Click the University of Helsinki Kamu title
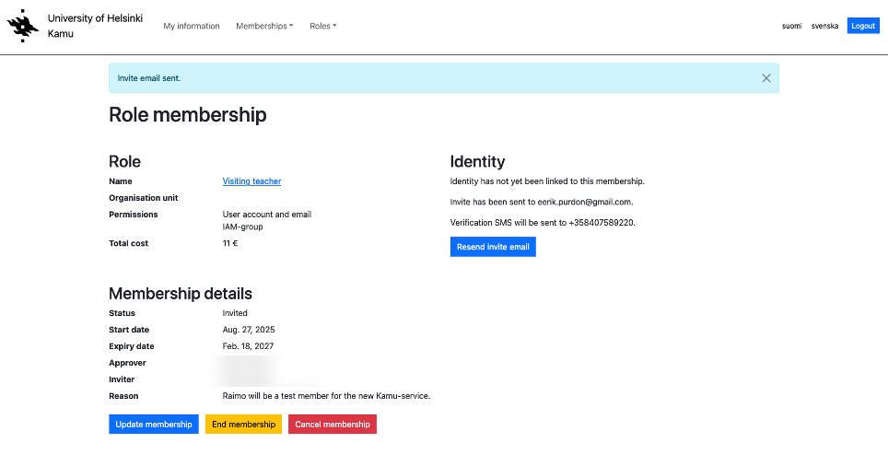 tap(95, 26)
